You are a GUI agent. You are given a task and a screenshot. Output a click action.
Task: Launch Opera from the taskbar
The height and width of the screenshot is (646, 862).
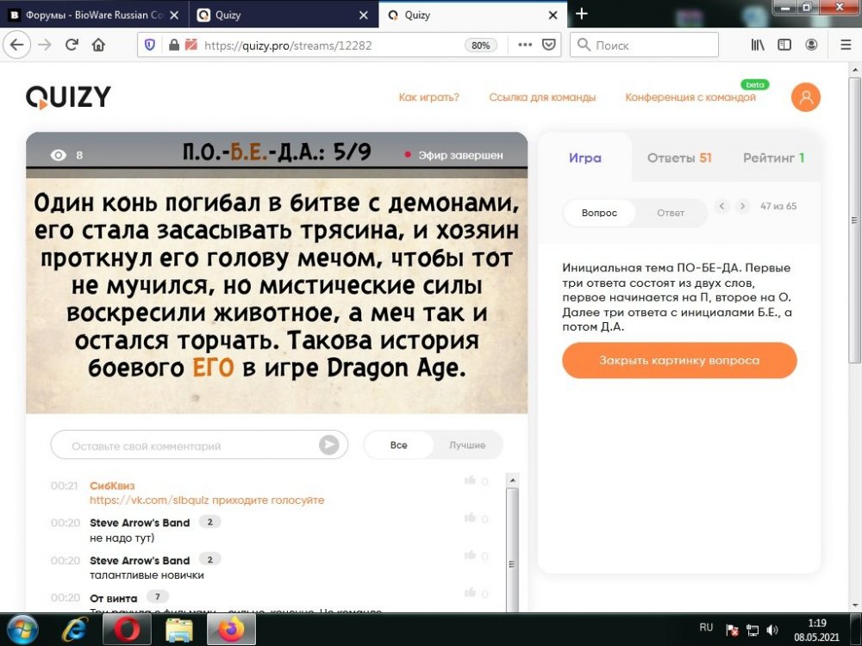[127, 630]
